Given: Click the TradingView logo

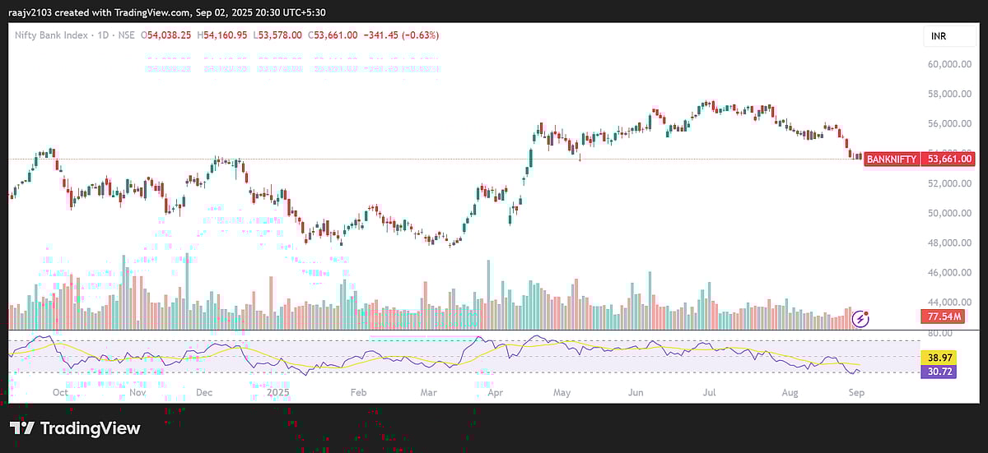Looking at the screenshot, I should tap(75, 428).
